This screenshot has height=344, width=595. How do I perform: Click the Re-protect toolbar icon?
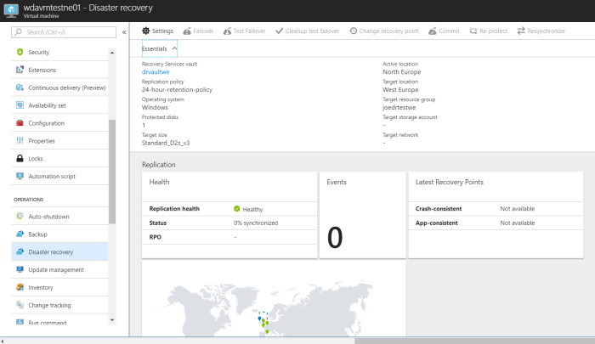click(474, 31)
